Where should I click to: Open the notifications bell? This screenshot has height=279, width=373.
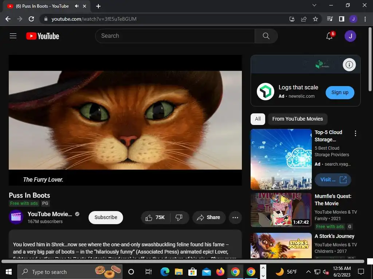click(329, 36)
